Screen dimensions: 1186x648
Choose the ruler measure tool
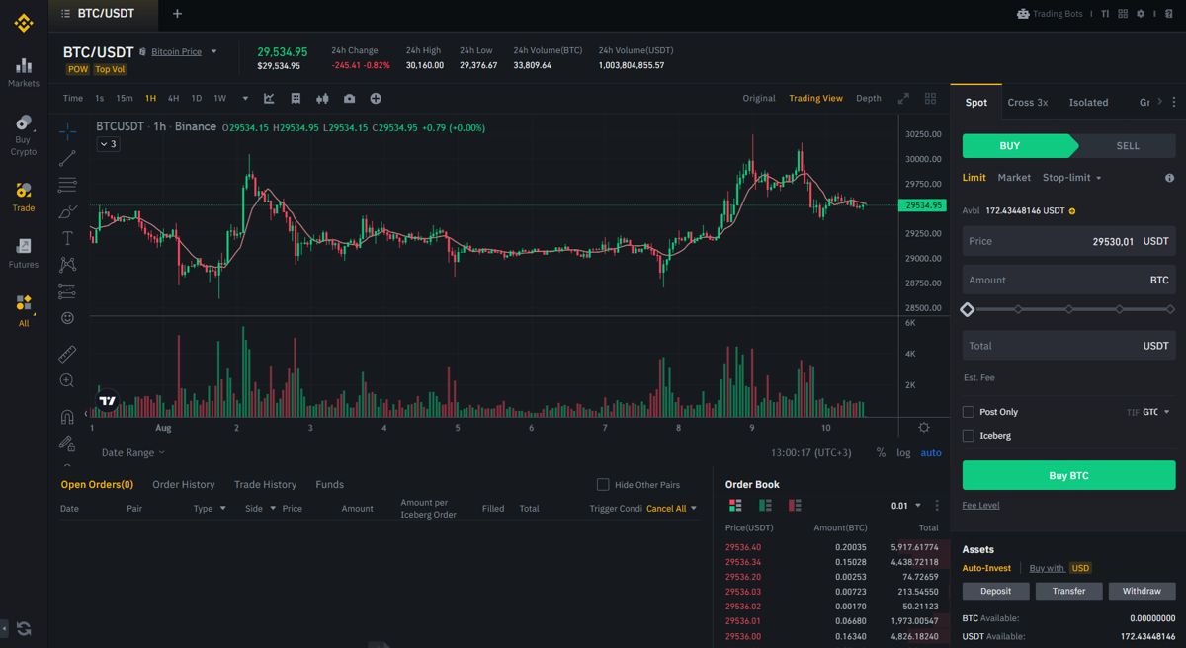tap(67, 353)
